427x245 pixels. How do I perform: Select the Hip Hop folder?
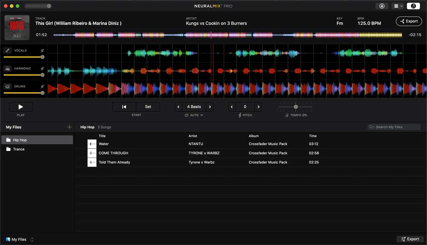pyautogui.click(x=20, y=140)
